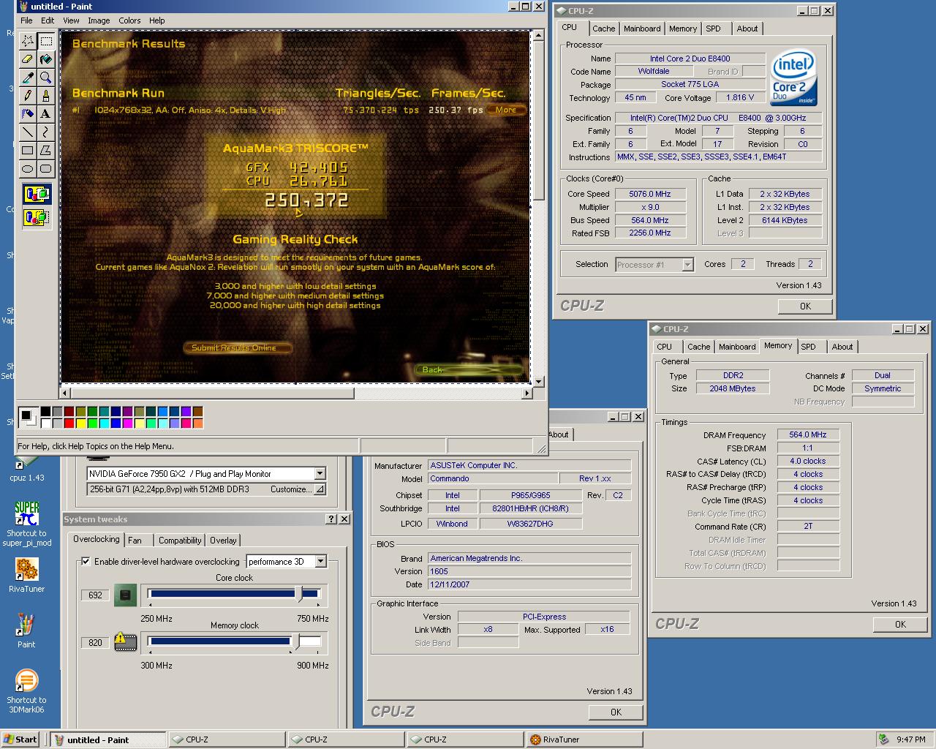
Task: Activate the Pick Color eyedropper tool
Action: click(28, 78)
